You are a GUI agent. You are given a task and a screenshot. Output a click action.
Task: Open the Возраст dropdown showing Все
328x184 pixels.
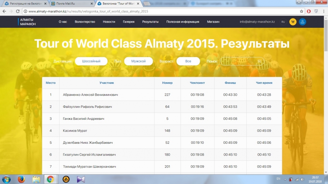coord(188,61)
